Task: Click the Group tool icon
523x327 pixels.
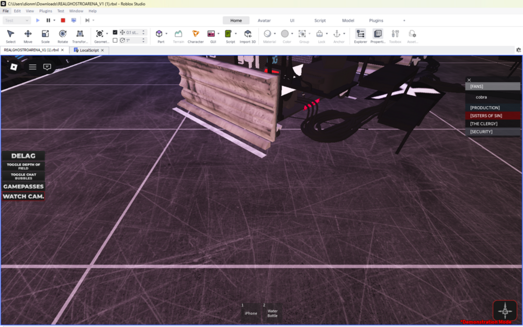Action: pyautogui.click(x=302, y=33)
